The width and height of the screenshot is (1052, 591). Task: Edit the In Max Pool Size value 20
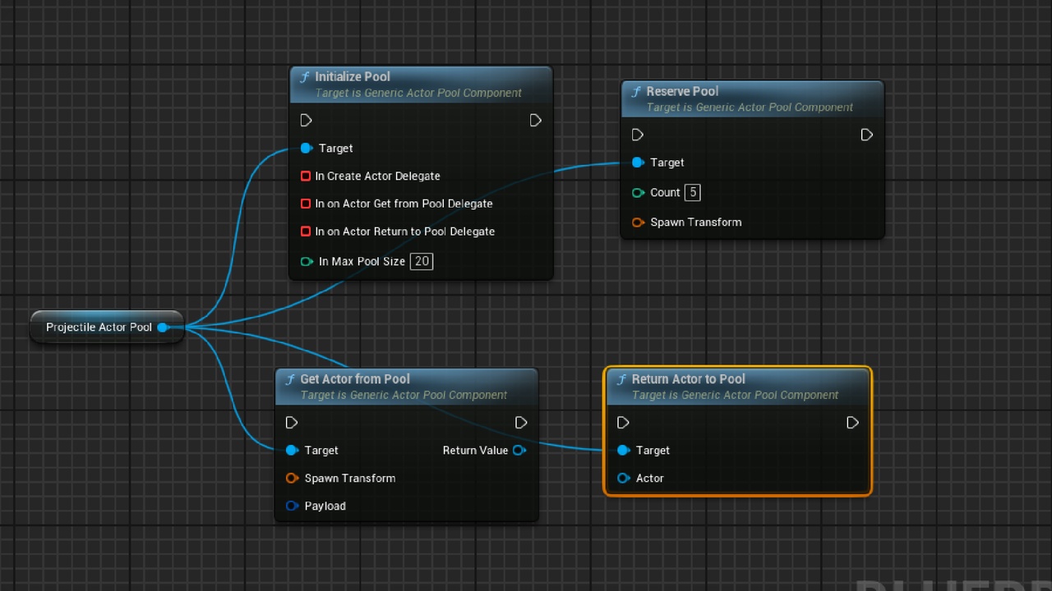click(422, 262)
